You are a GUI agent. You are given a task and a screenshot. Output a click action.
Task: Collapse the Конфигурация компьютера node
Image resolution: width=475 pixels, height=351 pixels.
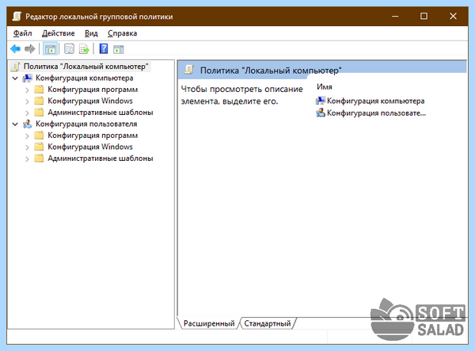click(x=15, y=78)
